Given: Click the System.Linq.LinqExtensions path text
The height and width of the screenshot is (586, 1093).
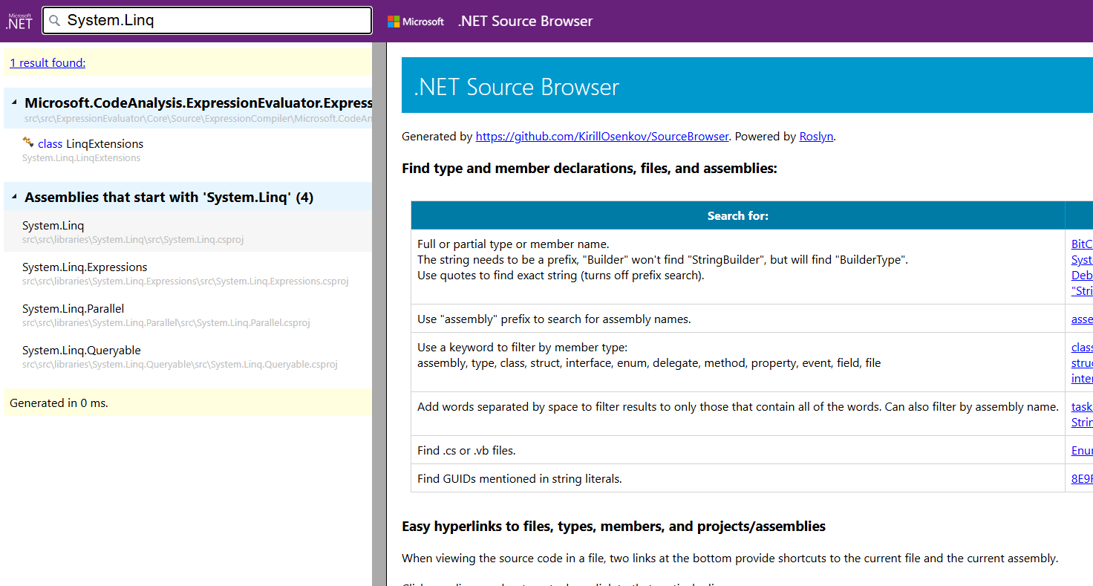Looking at the screenshot, I should [x=82, y=158].
